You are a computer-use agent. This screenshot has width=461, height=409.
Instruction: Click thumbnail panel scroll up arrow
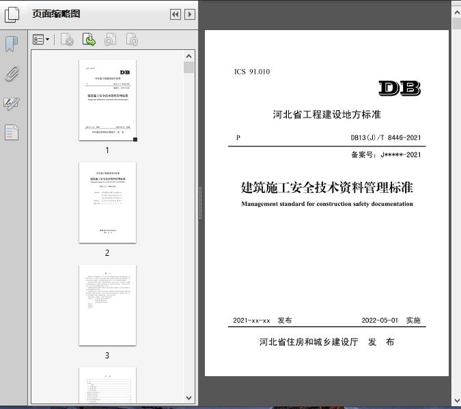tap(188, 56)
